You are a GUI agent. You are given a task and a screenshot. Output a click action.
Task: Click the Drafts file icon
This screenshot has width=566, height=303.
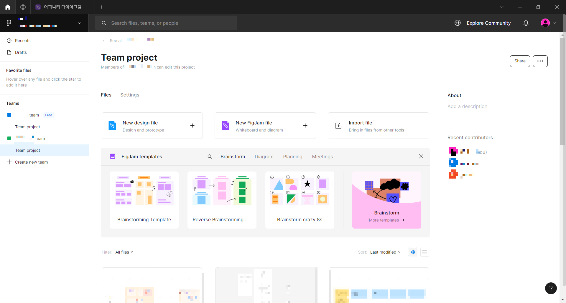tap(9, 52)
